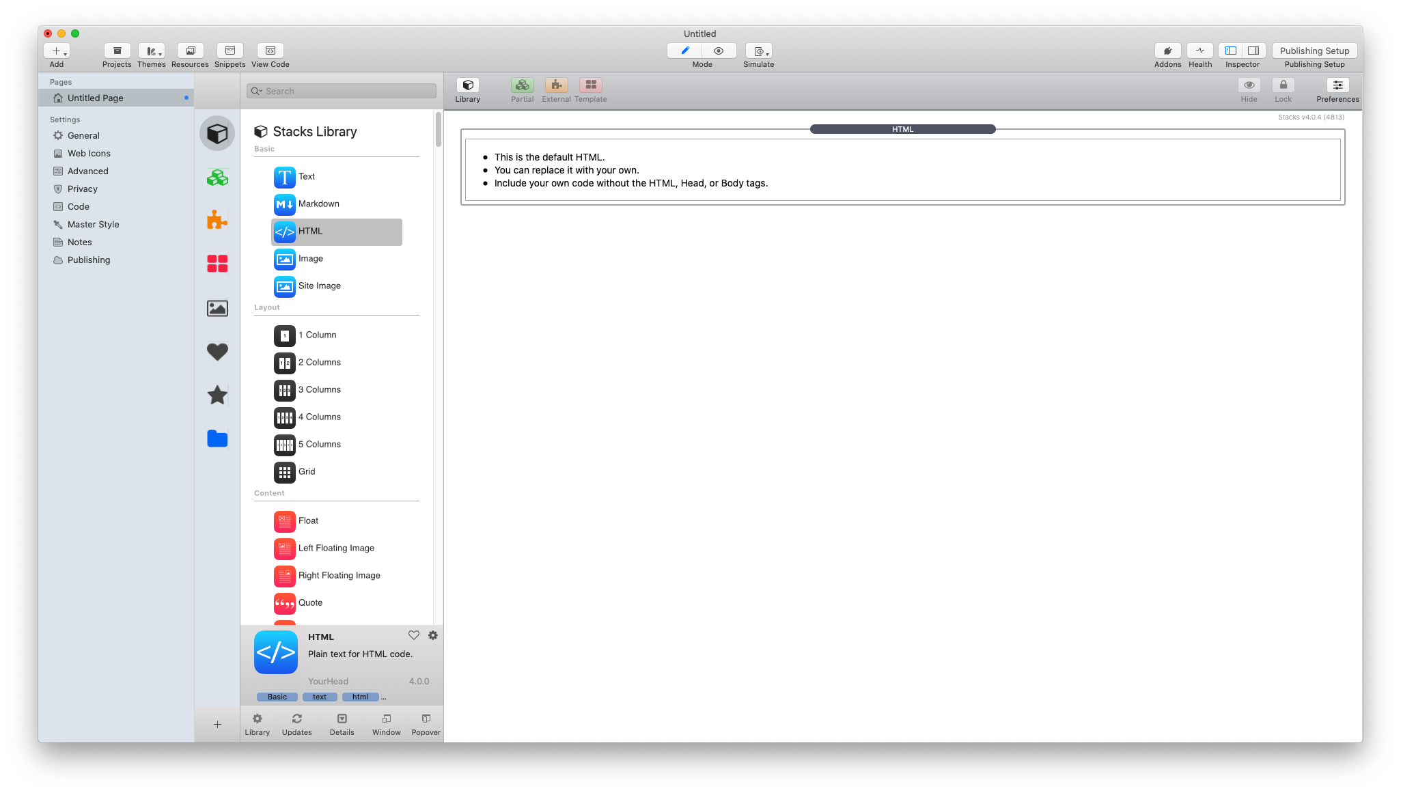Select the Float stack
1401x793 pixels.
click(337, 521)
